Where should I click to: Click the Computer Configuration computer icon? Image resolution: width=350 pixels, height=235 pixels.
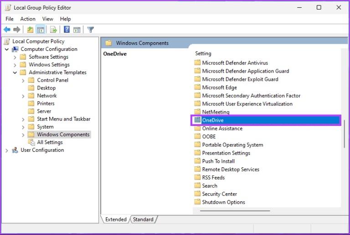click(x=15, y=49)
